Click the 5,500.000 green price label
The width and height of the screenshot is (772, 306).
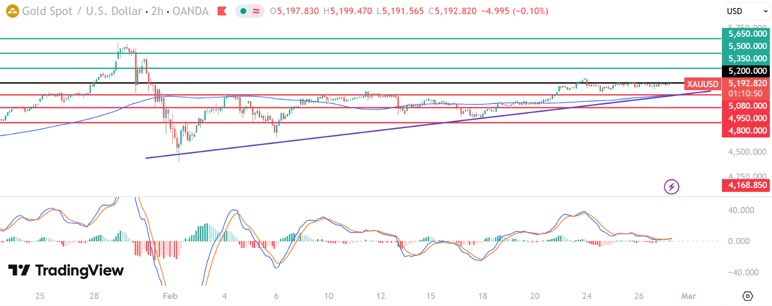(747, 46)
